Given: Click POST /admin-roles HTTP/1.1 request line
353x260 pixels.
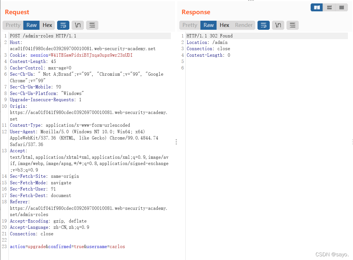Looking at the screenshot, I should 43,36.
